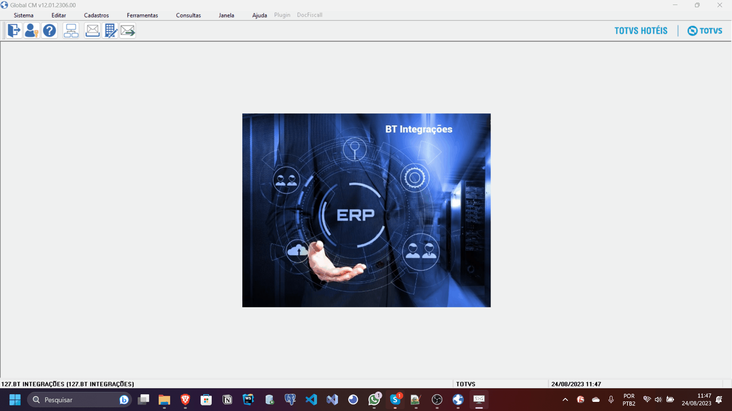732x411 pixels.
Task: Click the 24/08/2023 11:47 status bar date
Action: coord(576,384)
